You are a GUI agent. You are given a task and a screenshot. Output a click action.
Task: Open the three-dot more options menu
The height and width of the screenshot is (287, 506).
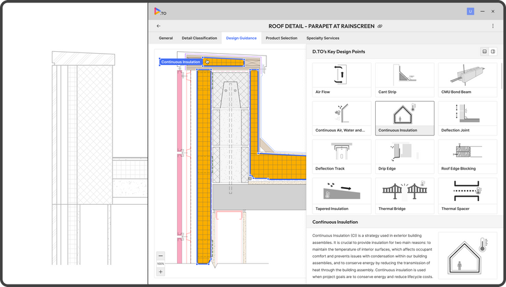493,26
